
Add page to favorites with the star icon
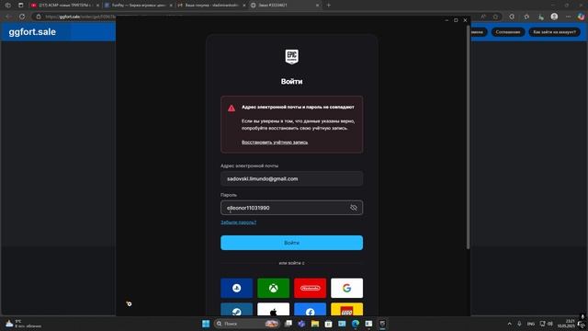(496, 17)
